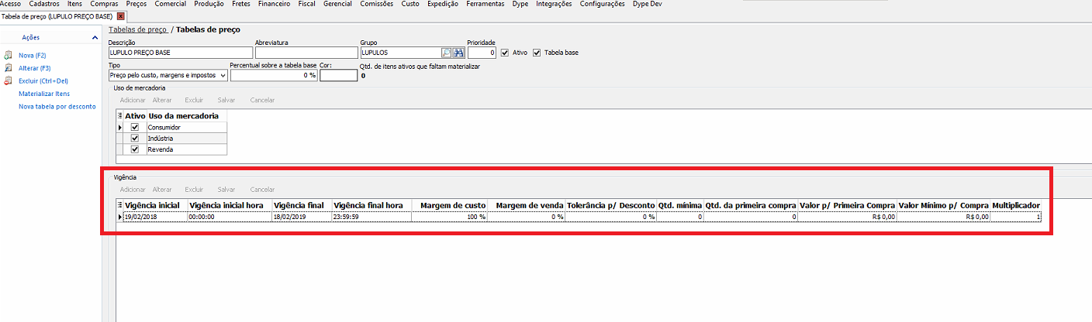Toggle the Ativo checkbox beside Prioridade

coord(505,53)
